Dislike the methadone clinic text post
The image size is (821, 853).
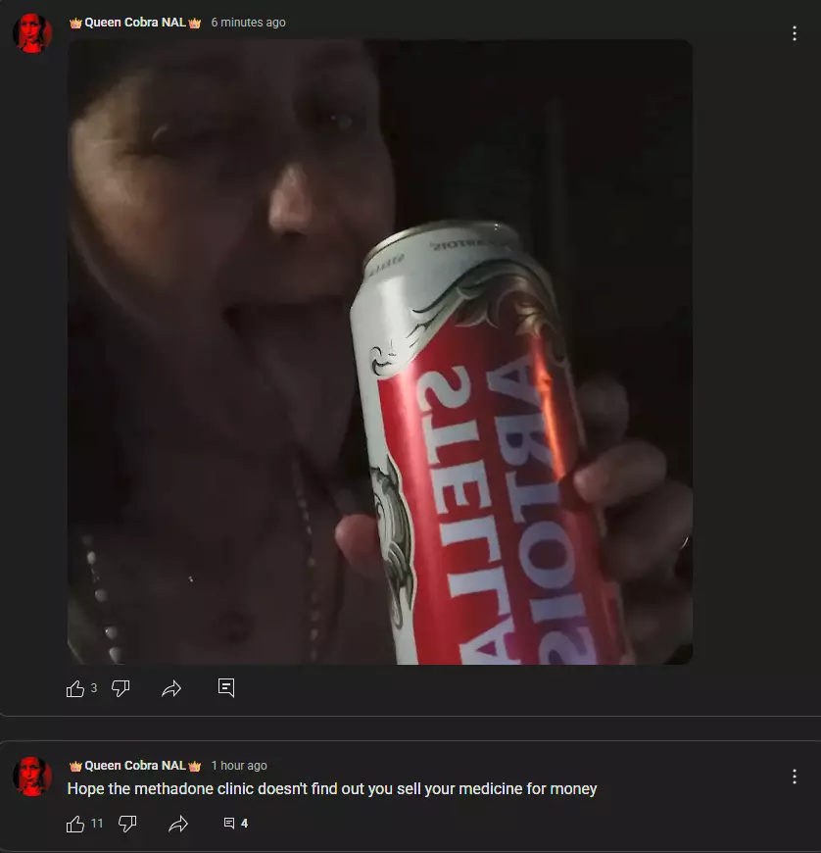click(x=127, y=825)
